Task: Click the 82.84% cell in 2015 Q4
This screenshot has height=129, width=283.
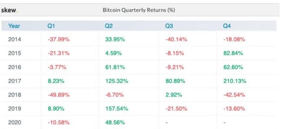Action: pyautogui.click(x=233, y=53)
